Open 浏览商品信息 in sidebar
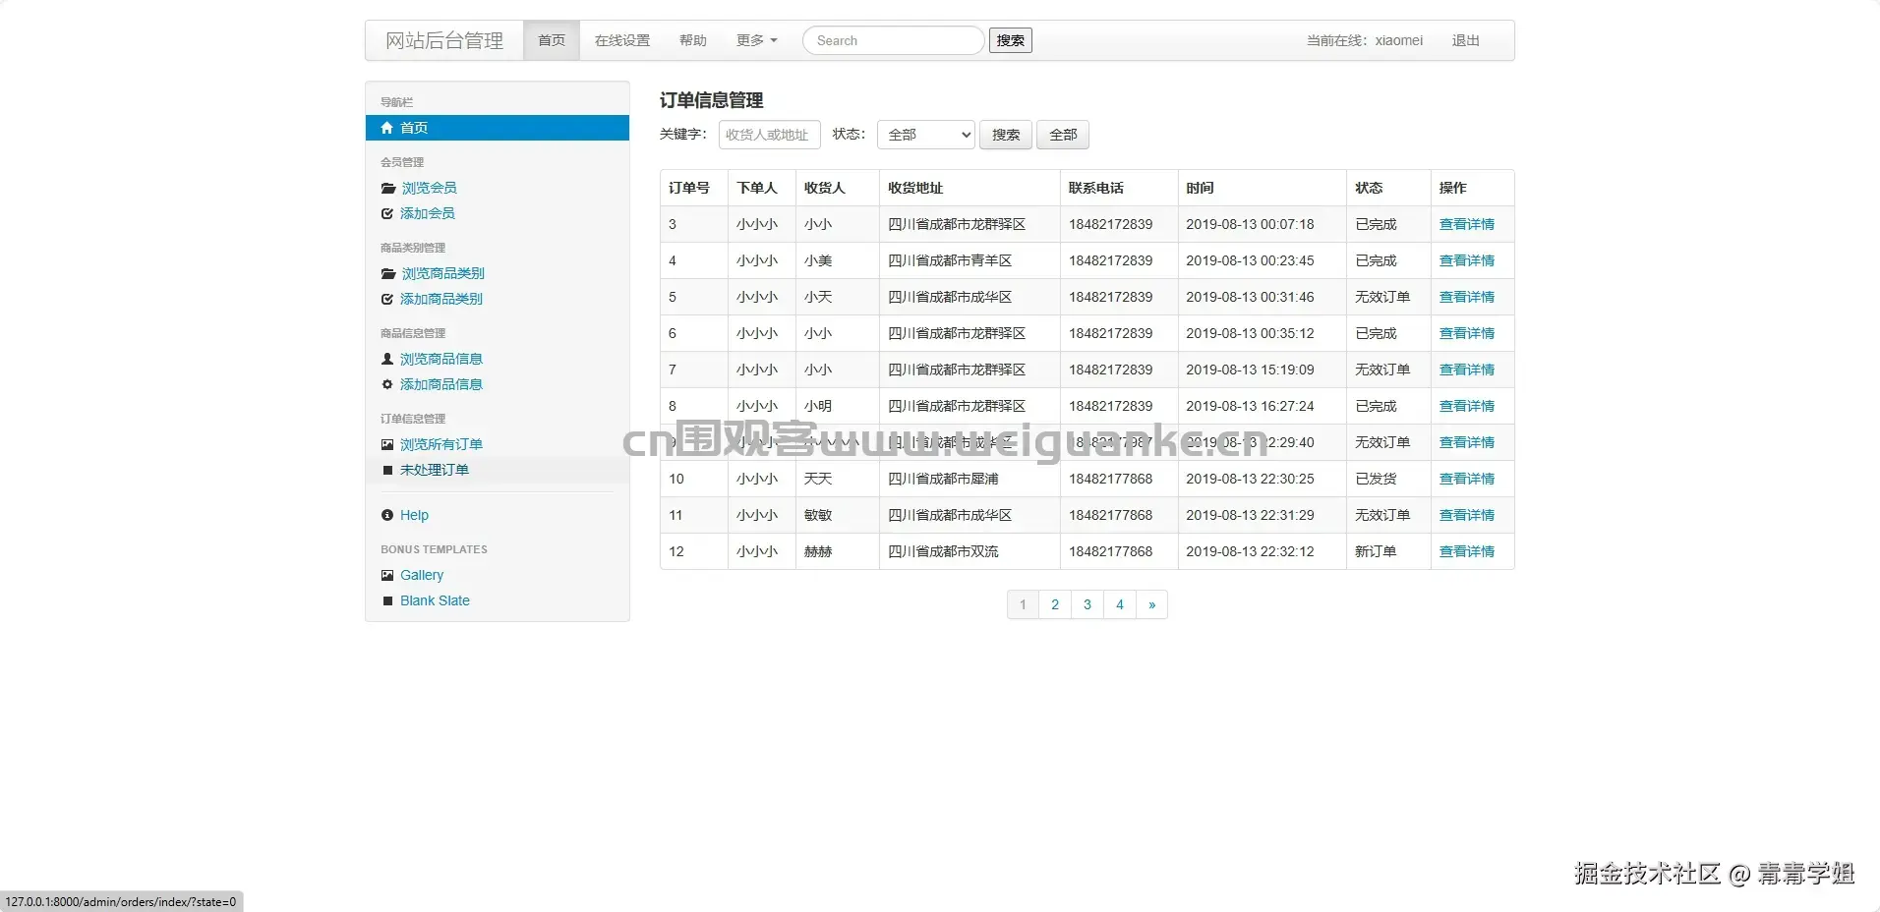1880x912 pixels. click(x=441, y=359)
